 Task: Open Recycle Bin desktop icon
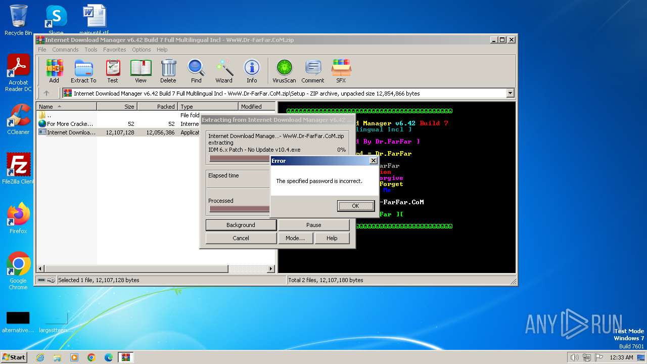(18, 20)
